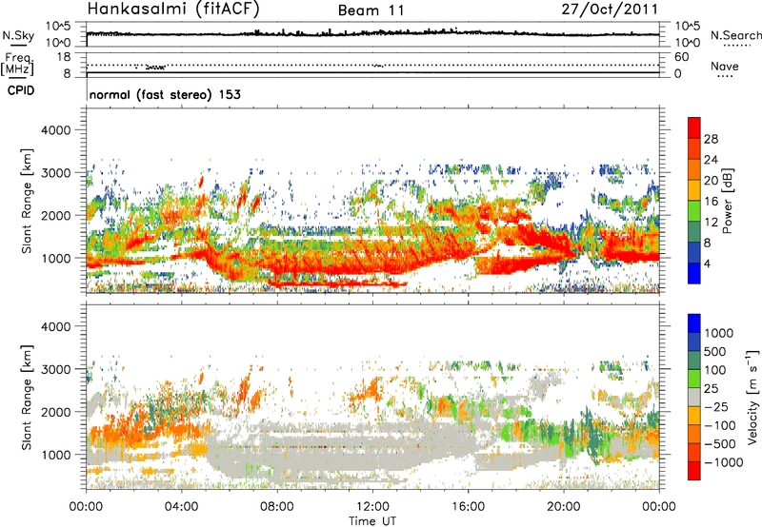Pick the red top segment of Power color bar

(694, 127)
